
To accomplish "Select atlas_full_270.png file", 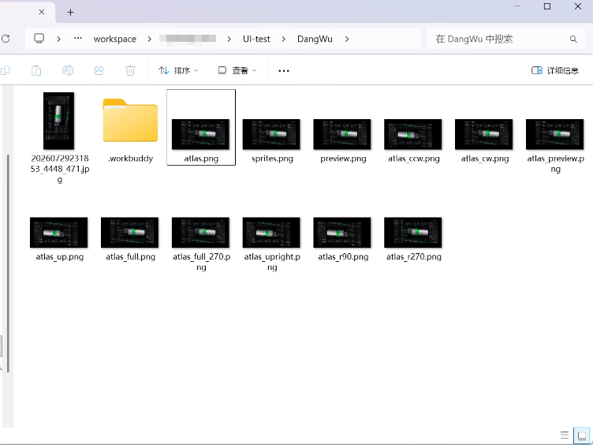I will pyautogui.click(x=201, y=244).
